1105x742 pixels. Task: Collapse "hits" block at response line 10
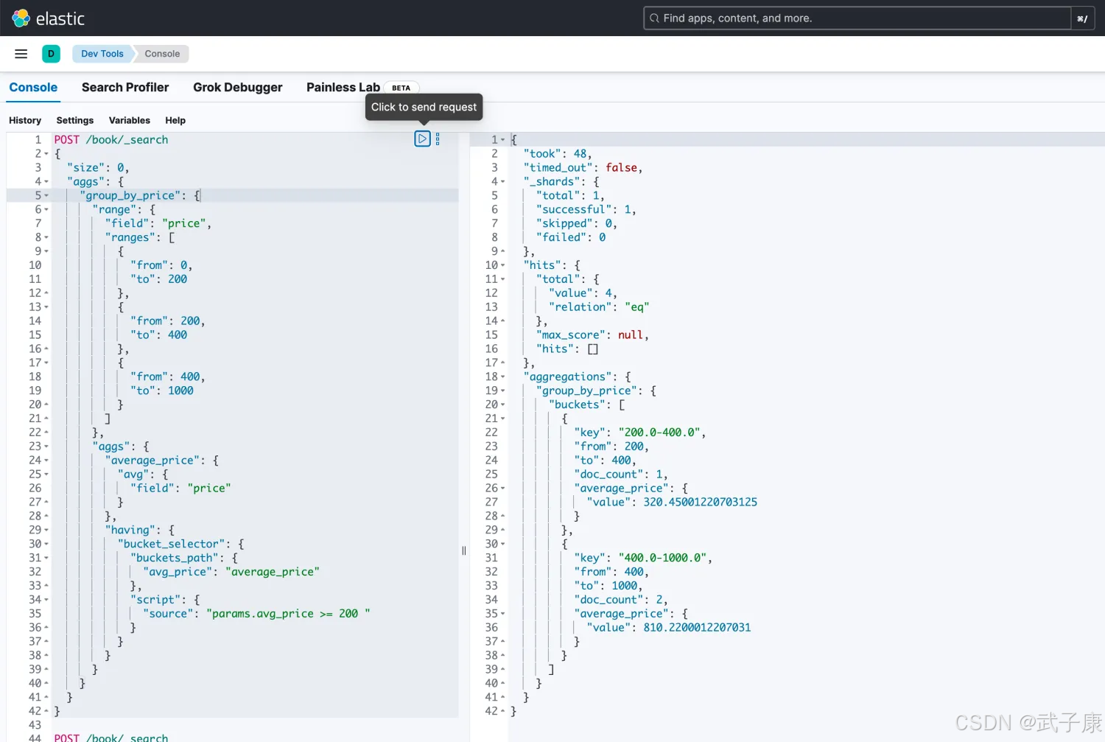click(503, 265)
